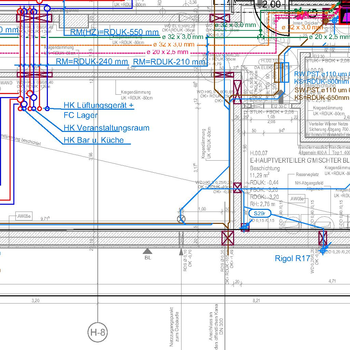Image resolution: width=350 pixels, height=350 pixels.
Task: Click the RM(HZ)=RDUK-550 mm annotation
Action: [x=115, y=32]
